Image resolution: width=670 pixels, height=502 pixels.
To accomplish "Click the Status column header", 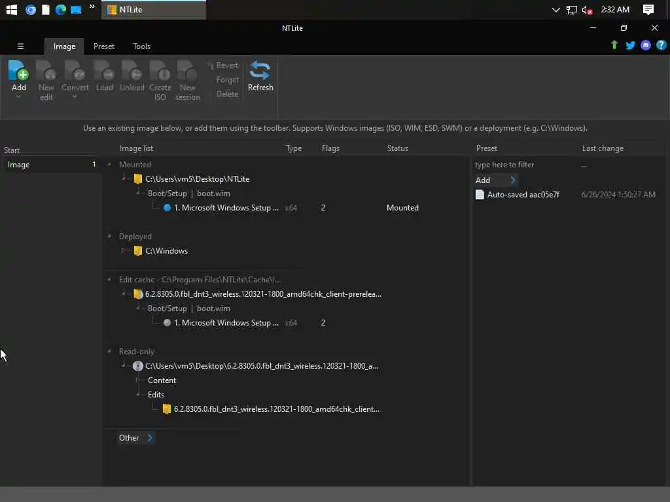I will point(397,148).
